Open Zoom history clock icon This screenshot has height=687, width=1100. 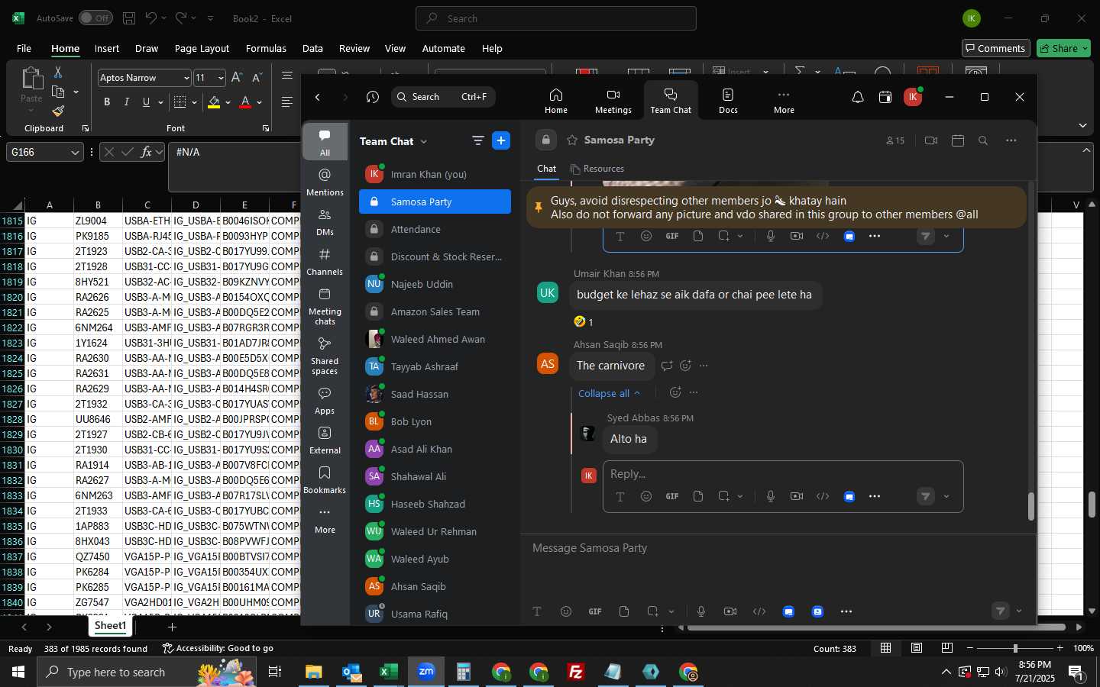(x=372, y=97)
